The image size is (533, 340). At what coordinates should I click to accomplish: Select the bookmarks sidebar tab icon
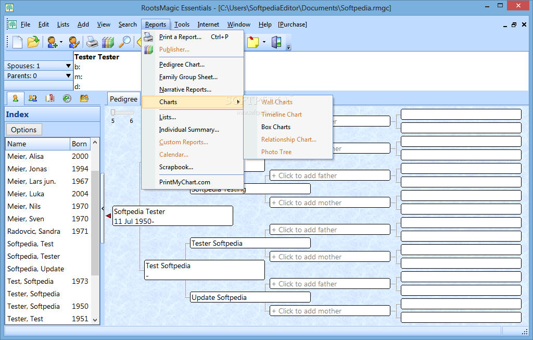pos(50,98)
